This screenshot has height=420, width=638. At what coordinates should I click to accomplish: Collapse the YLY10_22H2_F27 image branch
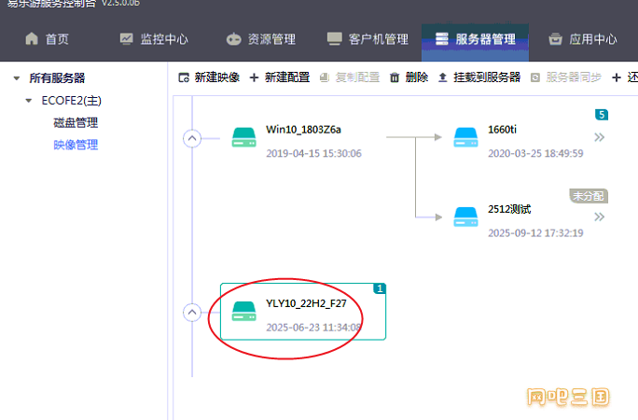pos(192,312)
